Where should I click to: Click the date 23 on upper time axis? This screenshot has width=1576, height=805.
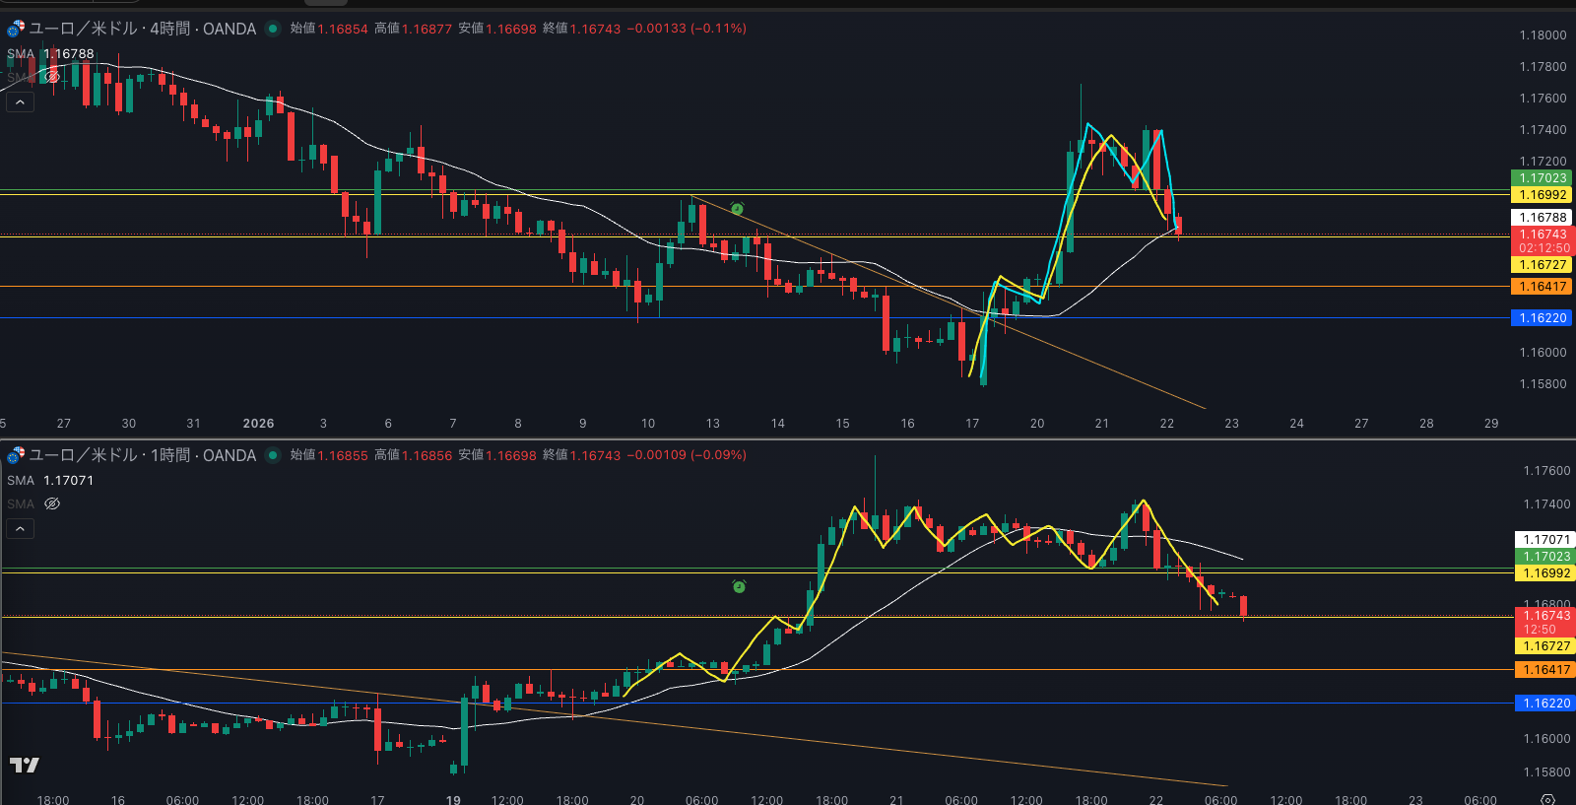[1231, 424]
